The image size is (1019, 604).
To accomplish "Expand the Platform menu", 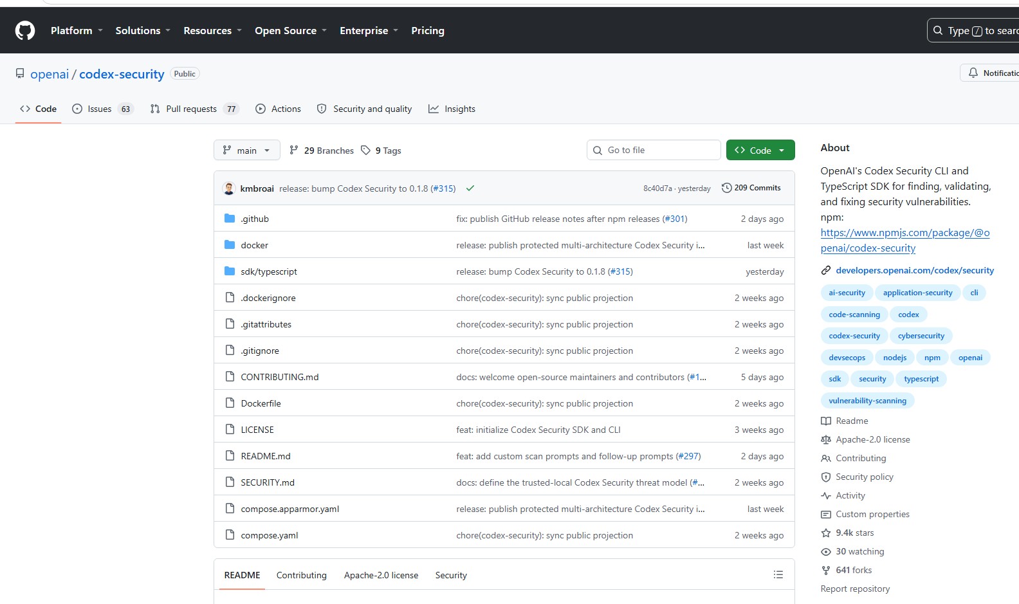I will [x=77, y=31].
